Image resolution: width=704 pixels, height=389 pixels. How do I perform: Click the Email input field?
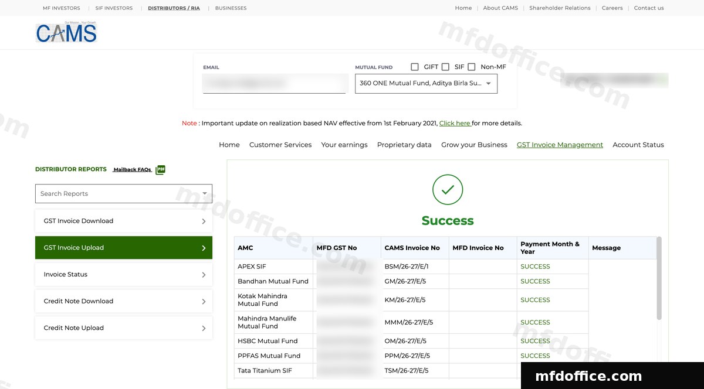[x=275, y=83]
